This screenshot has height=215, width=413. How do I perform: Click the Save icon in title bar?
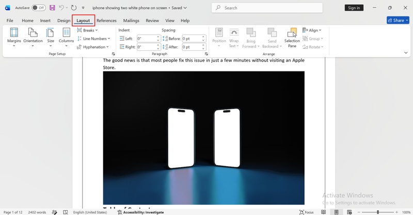click(52, 8)
